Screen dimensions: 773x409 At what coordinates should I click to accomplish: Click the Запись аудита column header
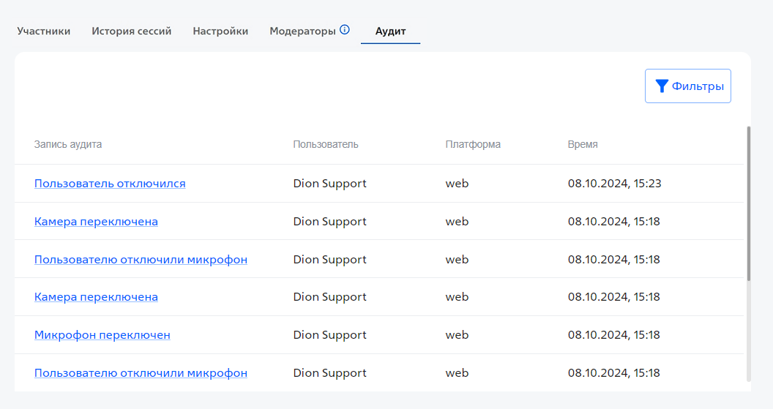[x=68, y=145]
